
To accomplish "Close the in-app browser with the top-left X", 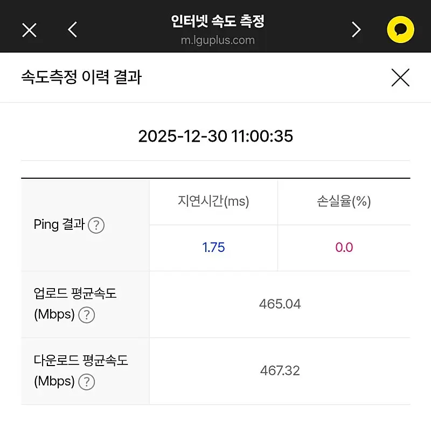I will [29, 30].
